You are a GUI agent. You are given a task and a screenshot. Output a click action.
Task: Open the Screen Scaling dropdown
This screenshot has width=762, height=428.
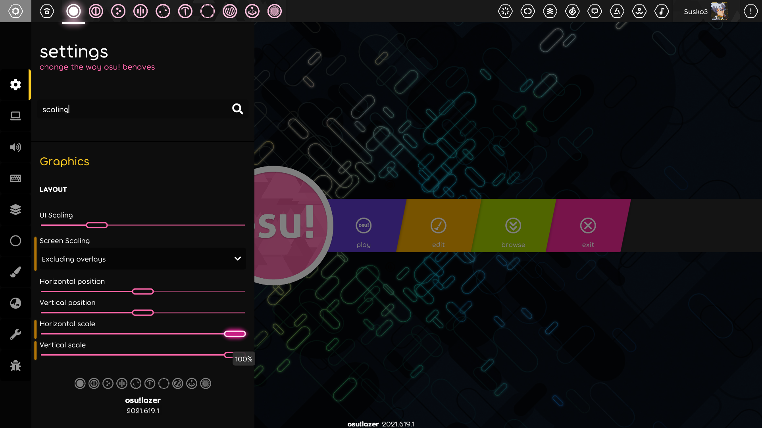142,259
